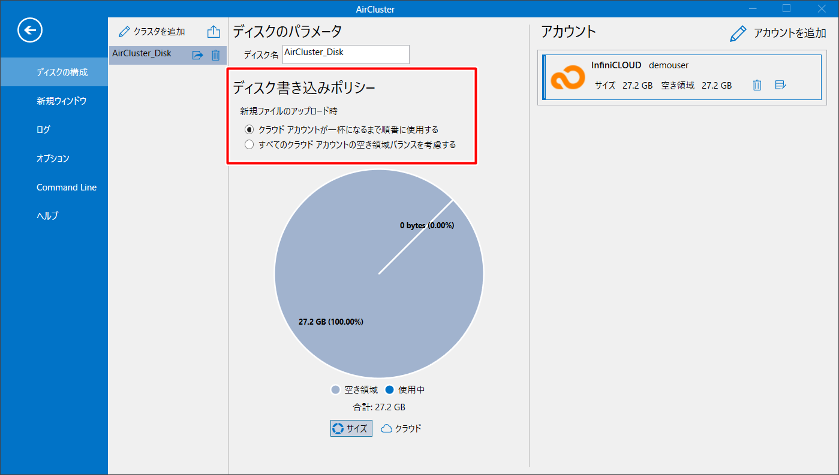Image resolution: width=839 pixels, height=475 pixels.
Task: Click the 空き領域 legend color dot
Action: pos(336,390)
